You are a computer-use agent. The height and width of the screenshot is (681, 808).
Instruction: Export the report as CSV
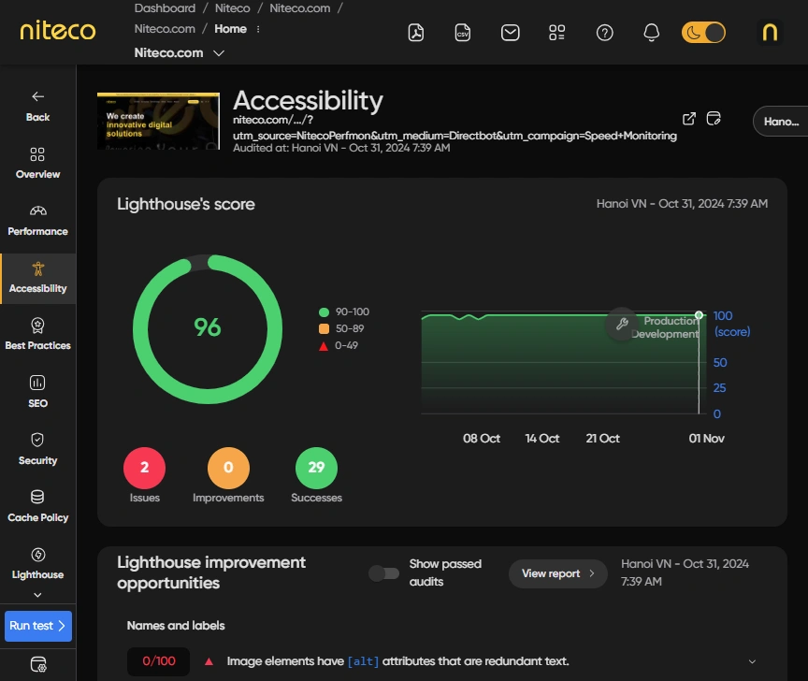pos(463,33)
